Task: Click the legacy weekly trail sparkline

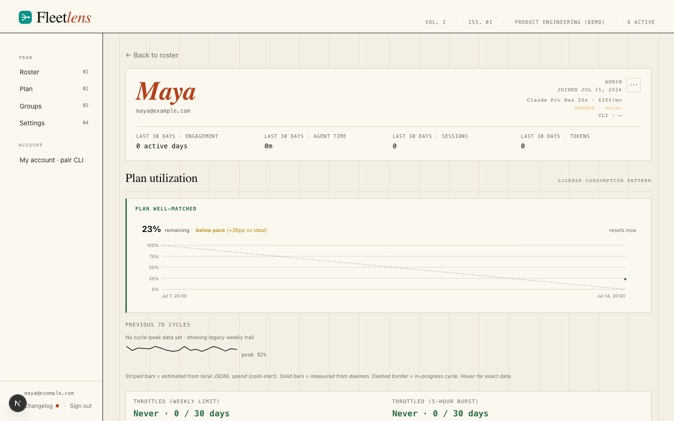Action: click(182, 348)
